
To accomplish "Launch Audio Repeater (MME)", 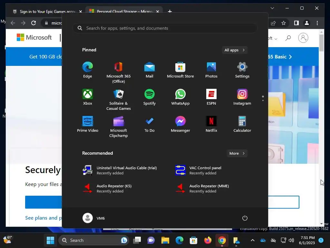I will (202, 188).
